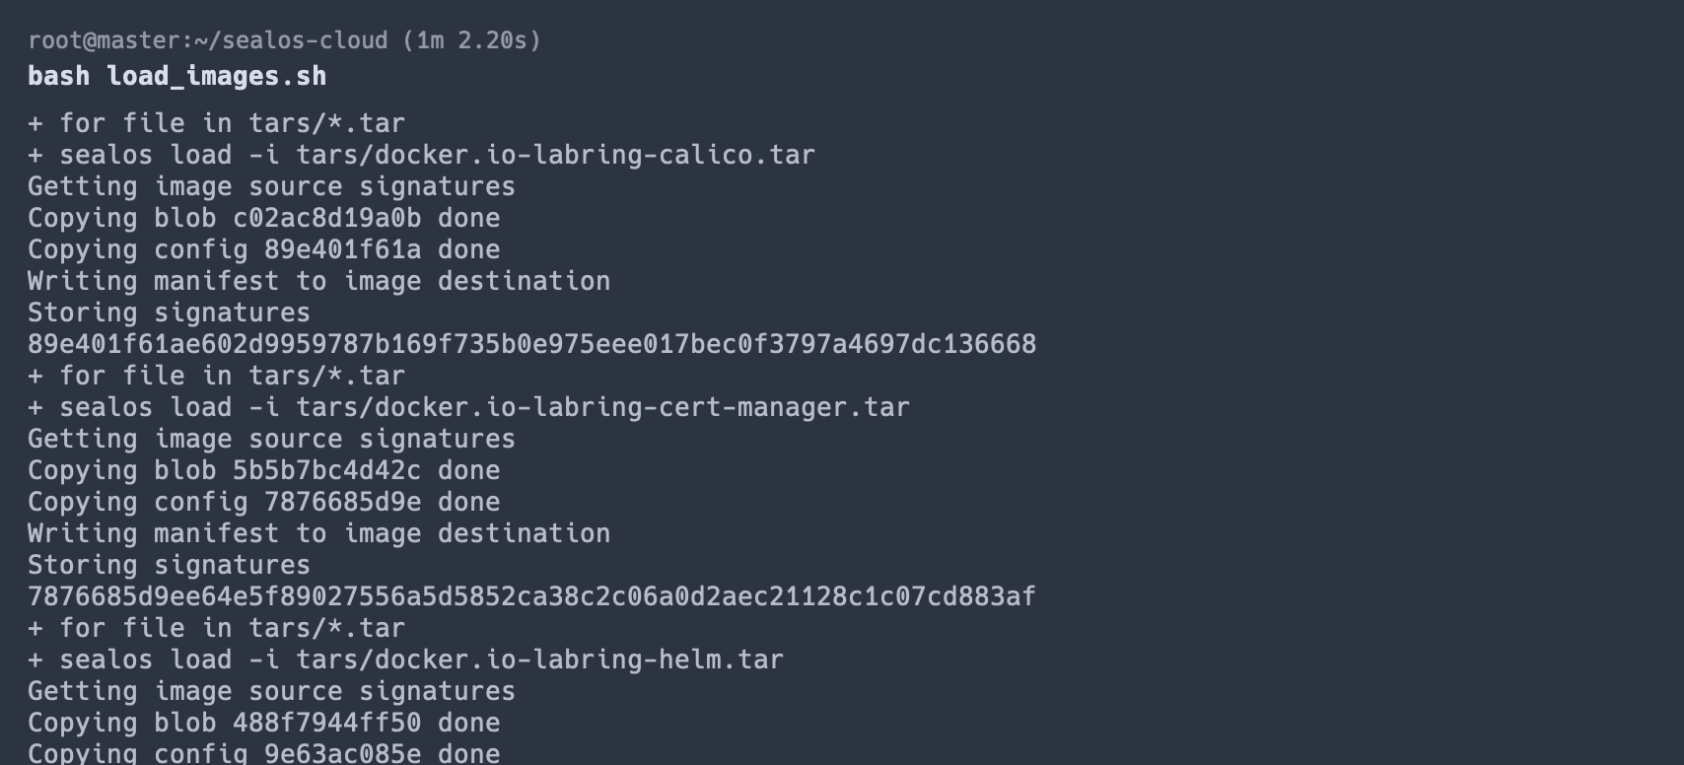Open the tars/docker.io-labring-calico.tar path
The height and width of the screenshot is (765, 1684).
pos(555,155)
